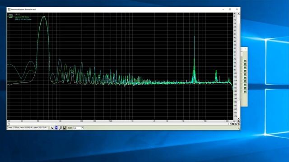
Task: Click the first horizontal zoom magnifier icon
Action: [x=233, y=124]
